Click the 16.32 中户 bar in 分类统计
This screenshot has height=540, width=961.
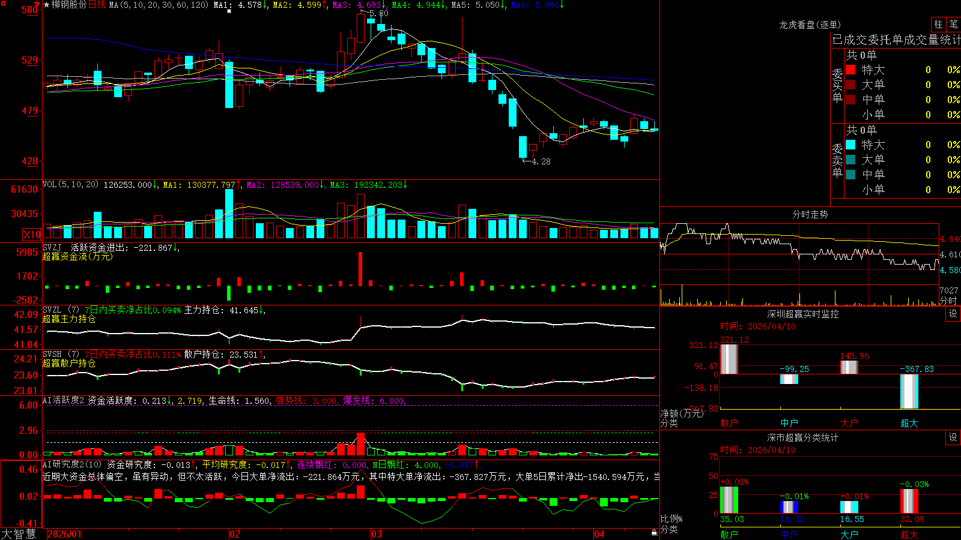tap(789, 507)
